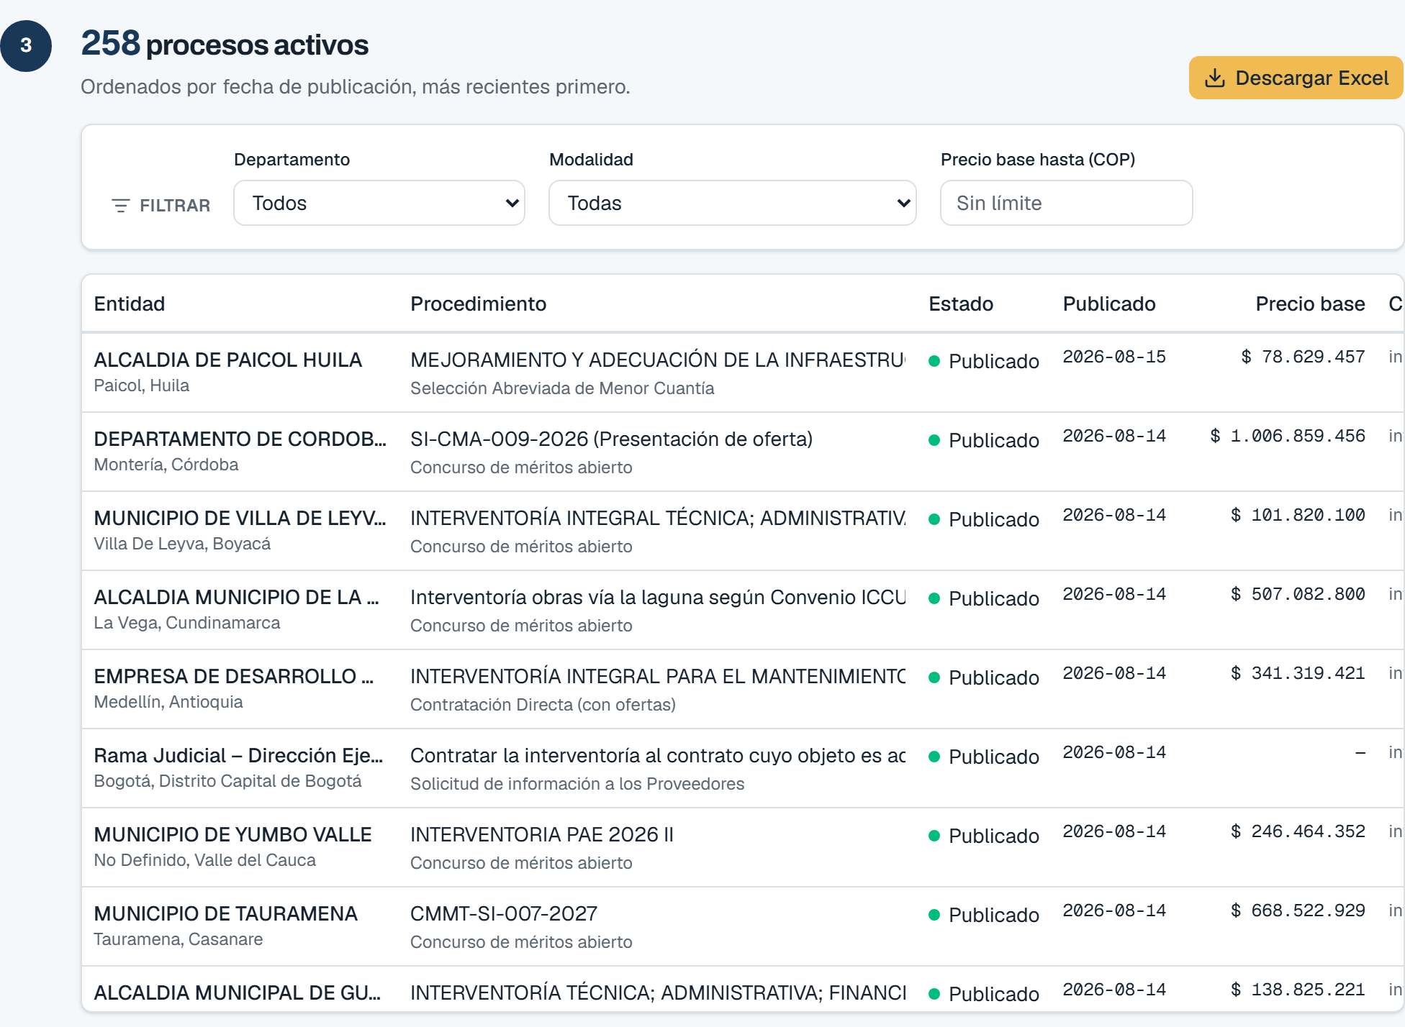Select ALCALDIA MUNICIPAL DE GU... entity
The width and height of the screenshot is (1405, 1027).
[237, 992]
